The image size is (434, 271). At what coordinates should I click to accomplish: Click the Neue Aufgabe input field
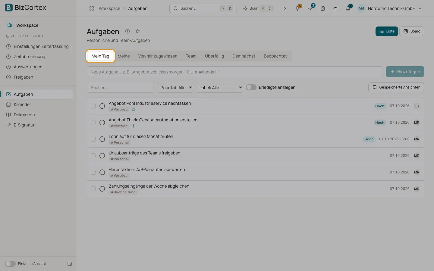(235, 72)
